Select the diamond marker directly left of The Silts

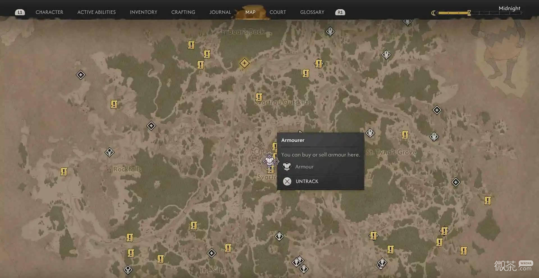(128, 270)
